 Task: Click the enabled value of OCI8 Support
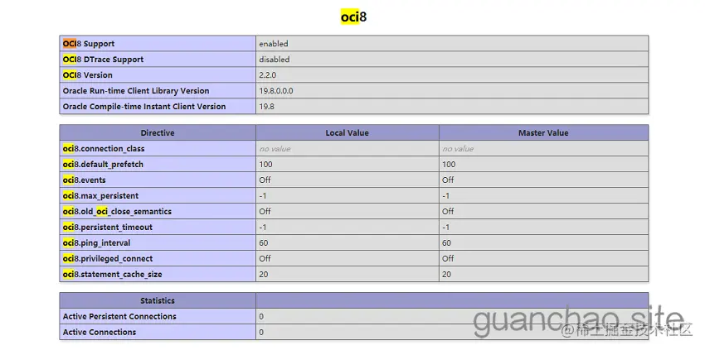tap(274, 44)
